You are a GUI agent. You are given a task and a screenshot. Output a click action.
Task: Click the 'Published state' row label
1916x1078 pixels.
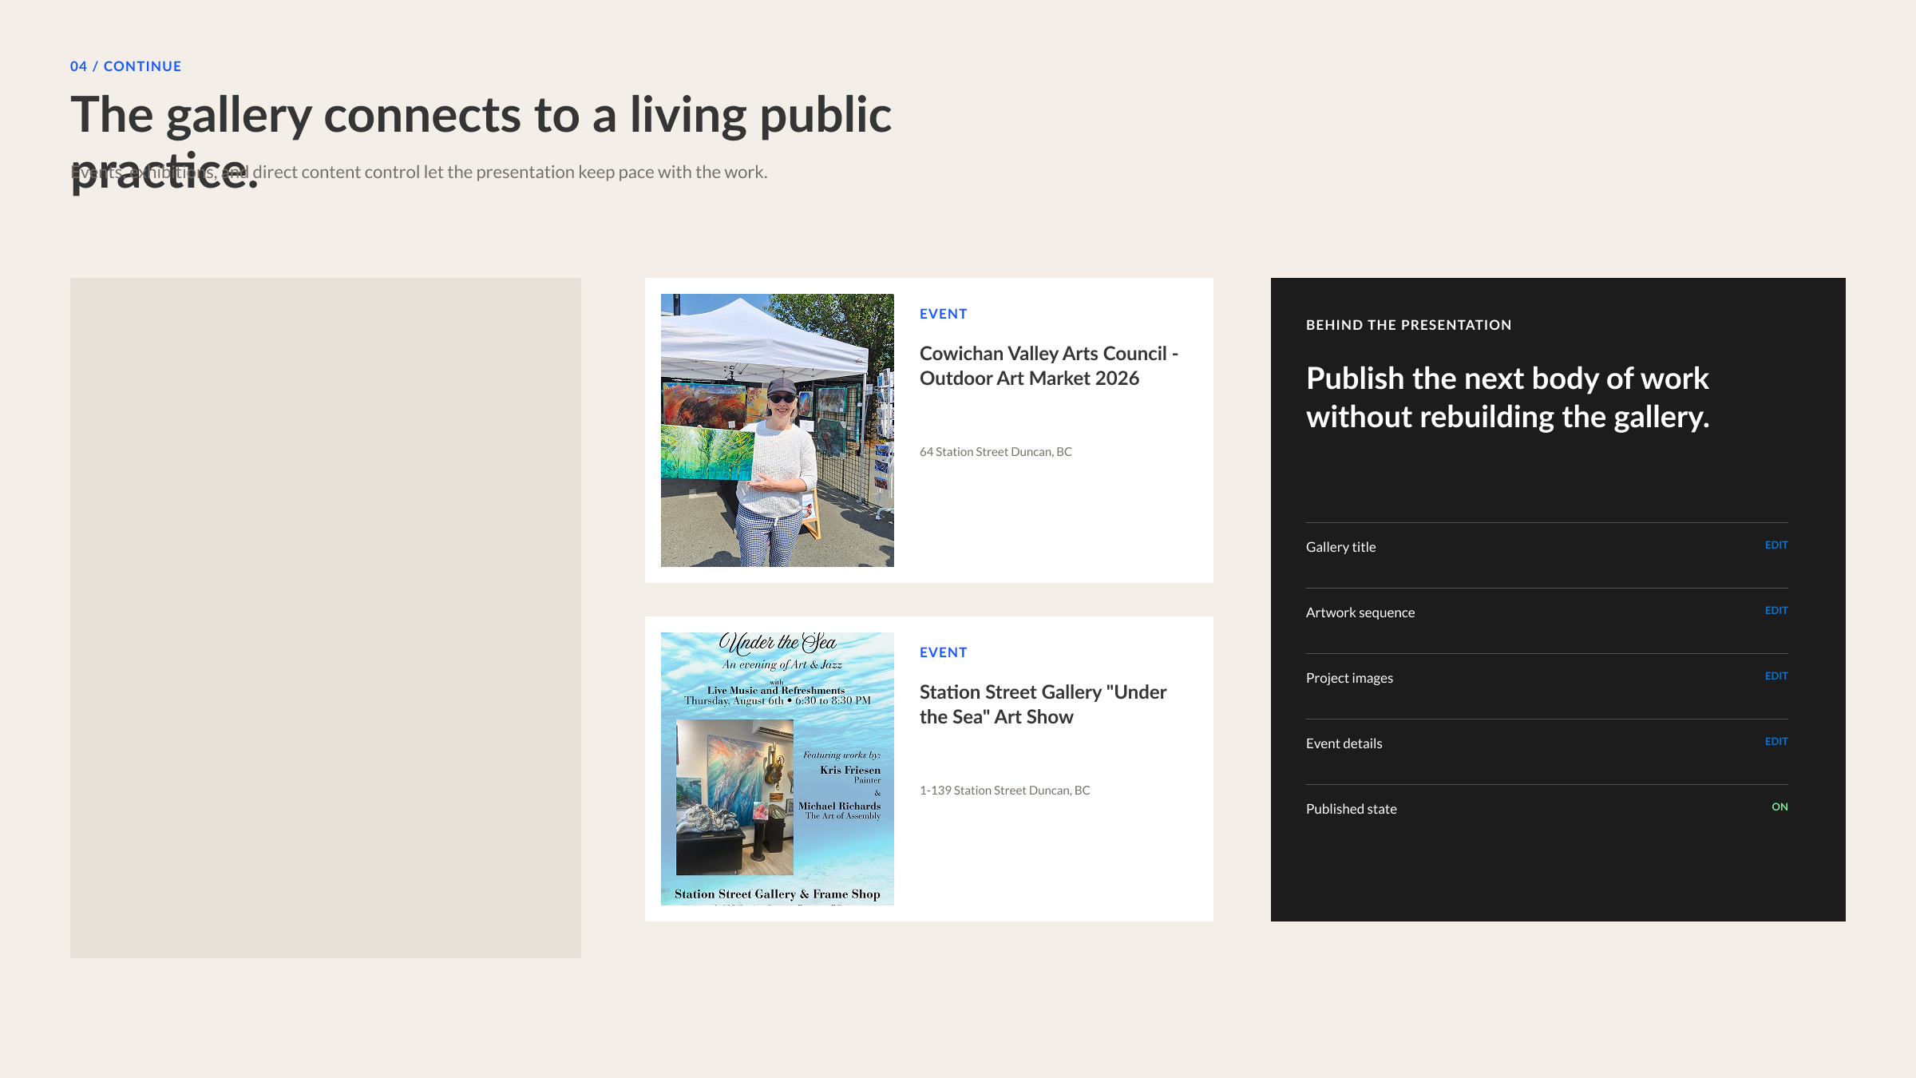1351,809
